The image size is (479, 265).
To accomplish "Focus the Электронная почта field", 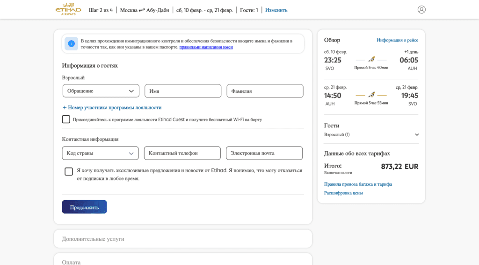I will (264, 153).
